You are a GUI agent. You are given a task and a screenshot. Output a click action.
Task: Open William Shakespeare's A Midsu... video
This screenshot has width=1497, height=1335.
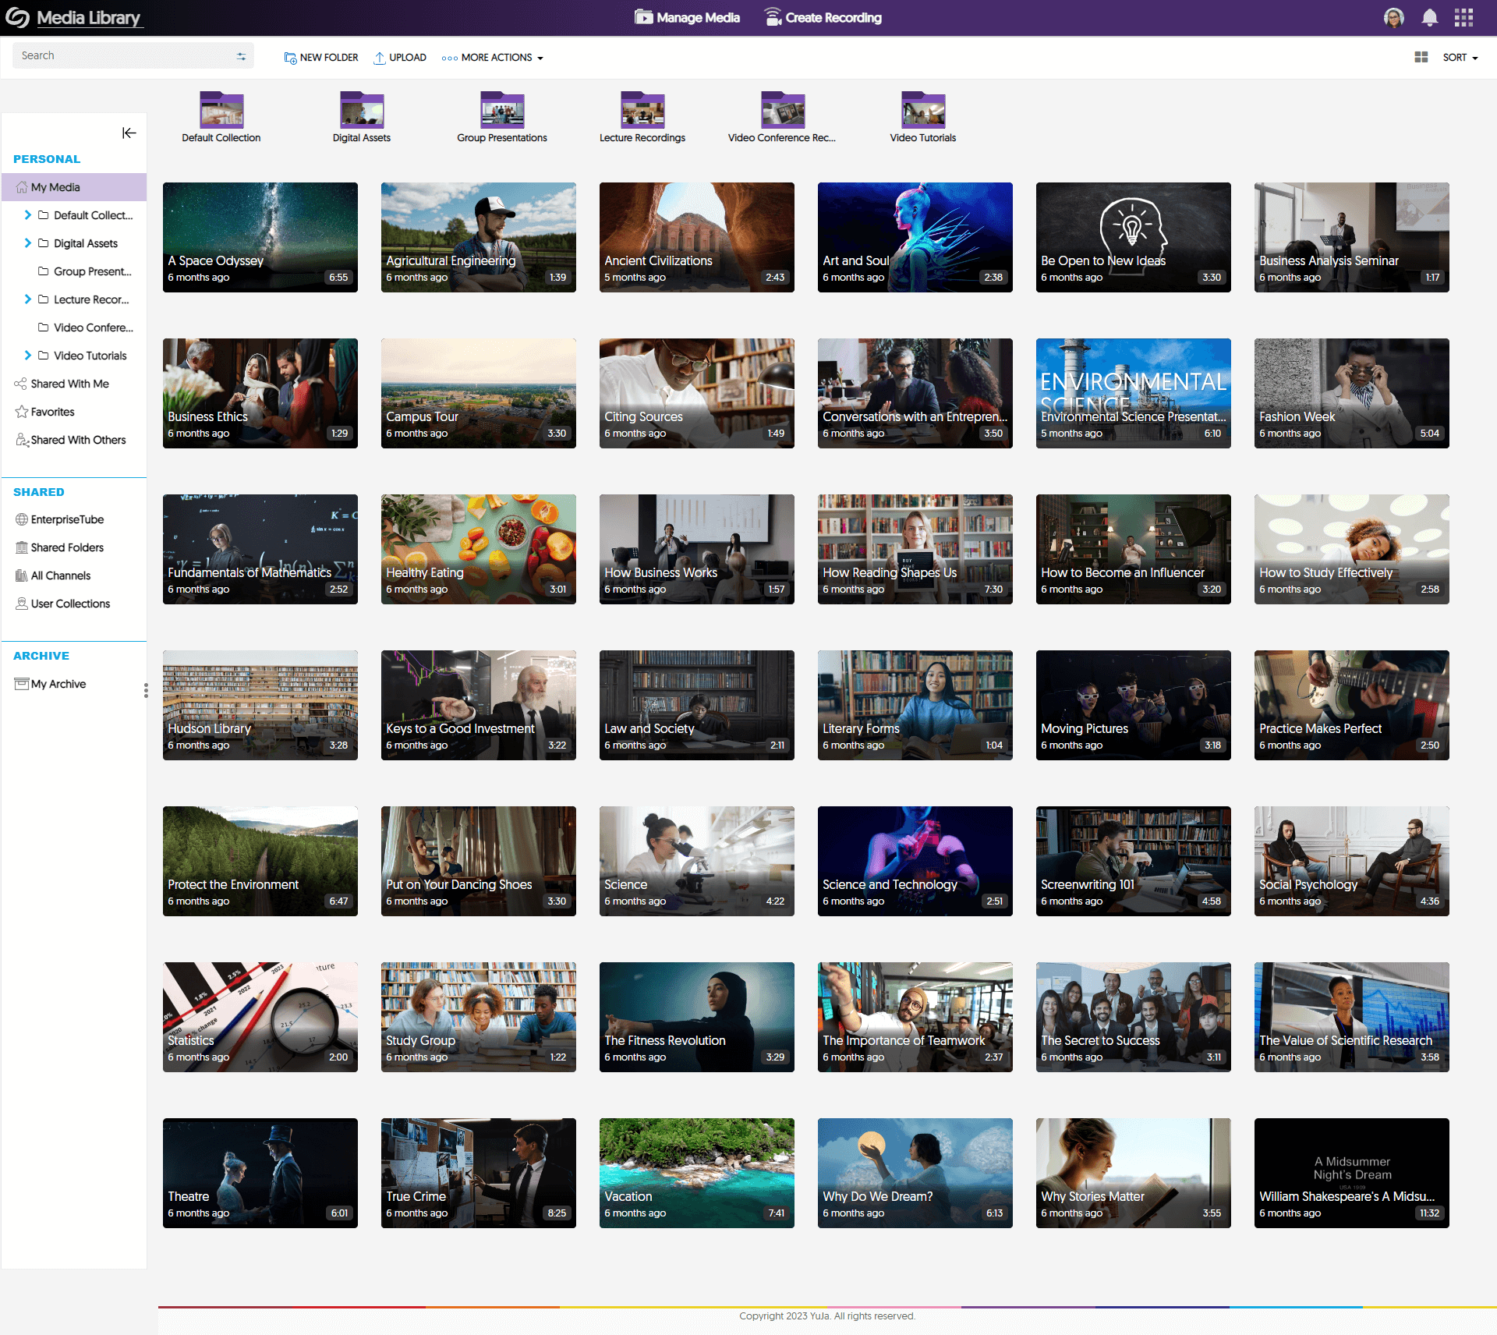(1352, 1173)
